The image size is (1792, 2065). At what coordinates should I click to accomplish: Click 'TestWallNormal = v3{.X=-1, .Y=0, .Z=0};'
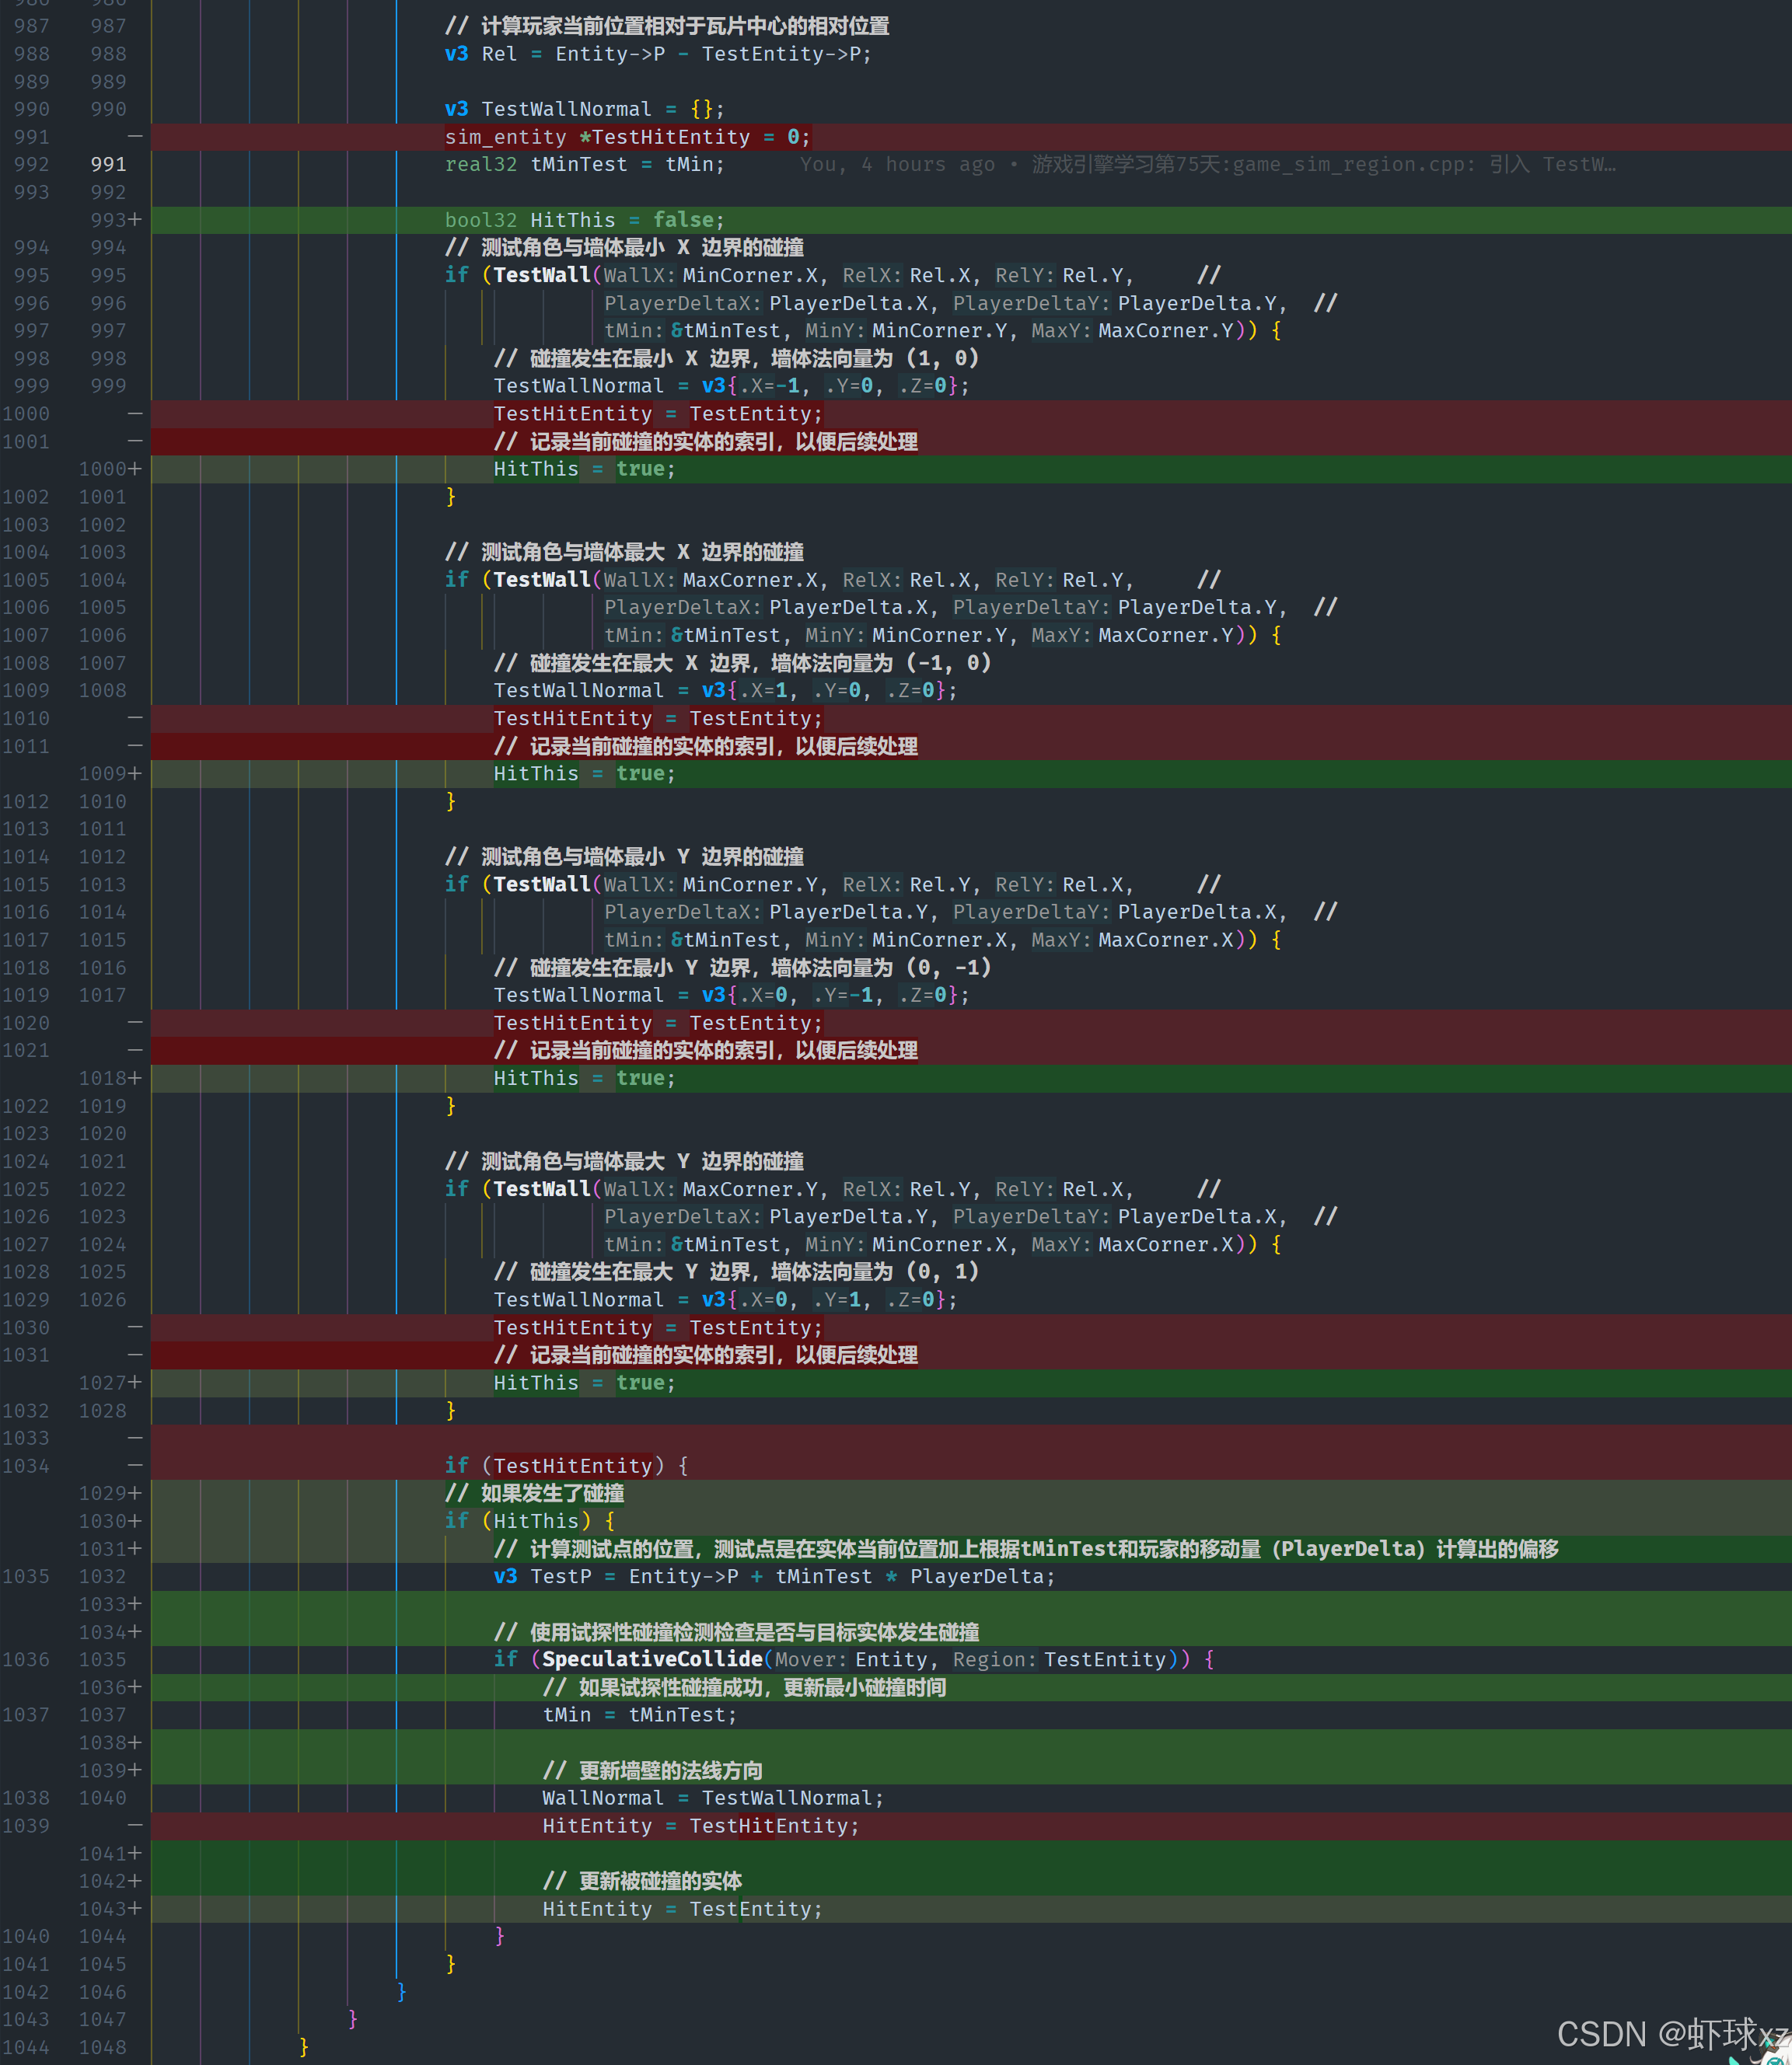point(731,385)
